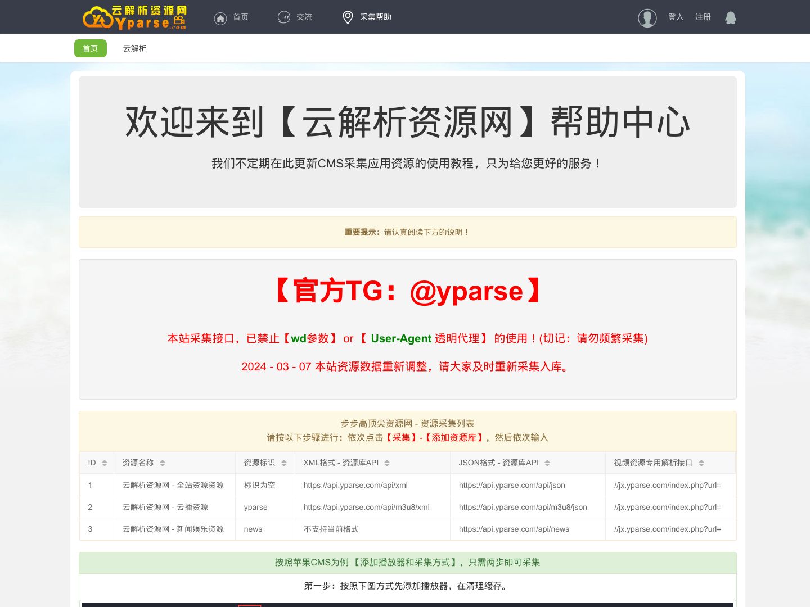Screen dimensions: 810x607
Task: Open 采集帮助 in the top navigation
Action: click(376, 17)
